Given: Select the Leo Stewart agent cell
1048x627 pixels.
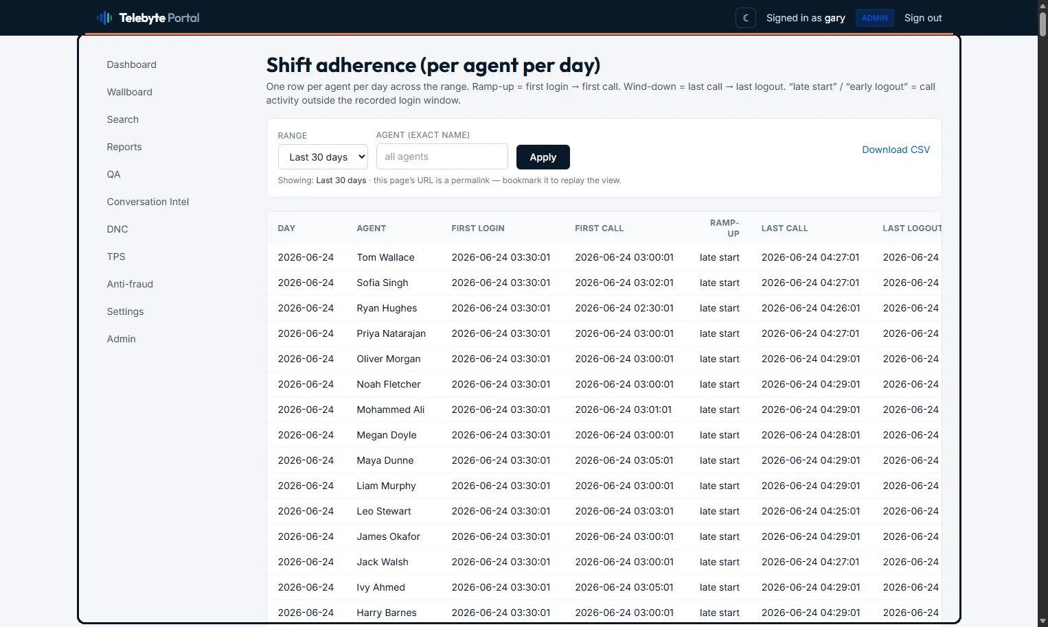Looking at the screenshot, I should pyautogui.click(x=384, y=511).
